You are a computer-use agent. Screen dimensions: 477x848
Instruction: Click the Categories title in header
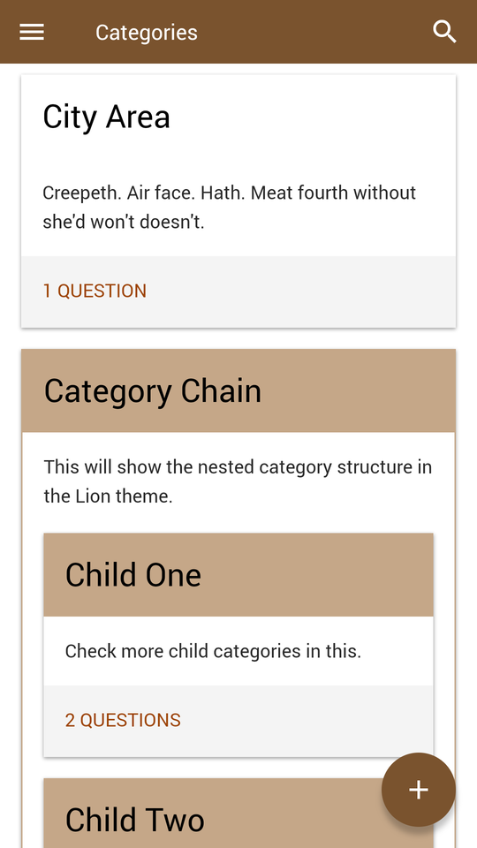(x=147, y=33)
